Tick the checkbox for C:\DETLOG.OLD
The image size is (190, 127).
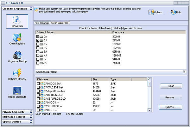pos(38,95)
